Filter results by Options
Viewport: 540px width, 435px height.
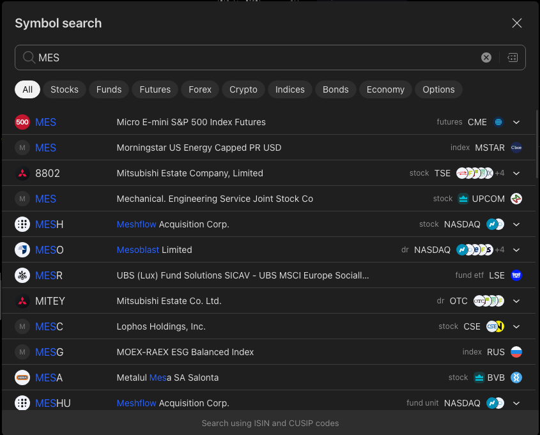pos(438,89)
